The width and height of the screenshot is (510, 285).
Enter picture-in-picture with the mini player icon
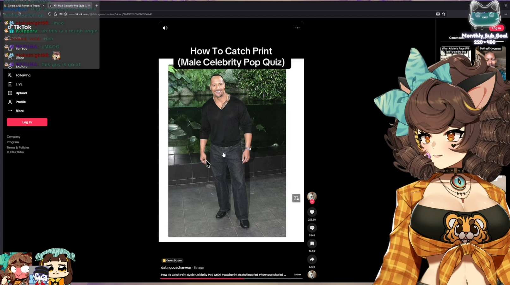coord(296,198)
